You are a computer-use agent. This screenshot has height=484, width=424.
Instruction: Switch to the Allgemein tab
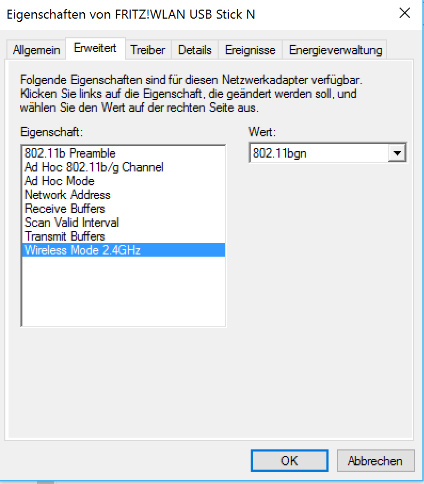point(36,50)
